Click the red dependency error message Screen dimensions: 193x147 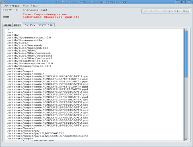51,16
